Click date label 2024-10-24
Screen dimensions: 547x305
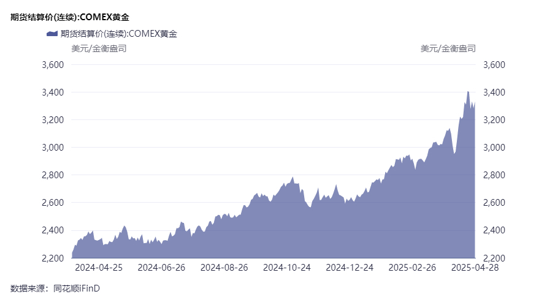click(x=287, y=268)
